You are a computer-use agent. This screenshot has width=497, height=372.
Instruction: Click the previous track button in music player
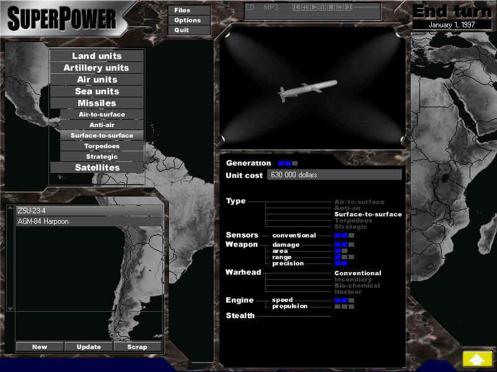click(296, 7)
